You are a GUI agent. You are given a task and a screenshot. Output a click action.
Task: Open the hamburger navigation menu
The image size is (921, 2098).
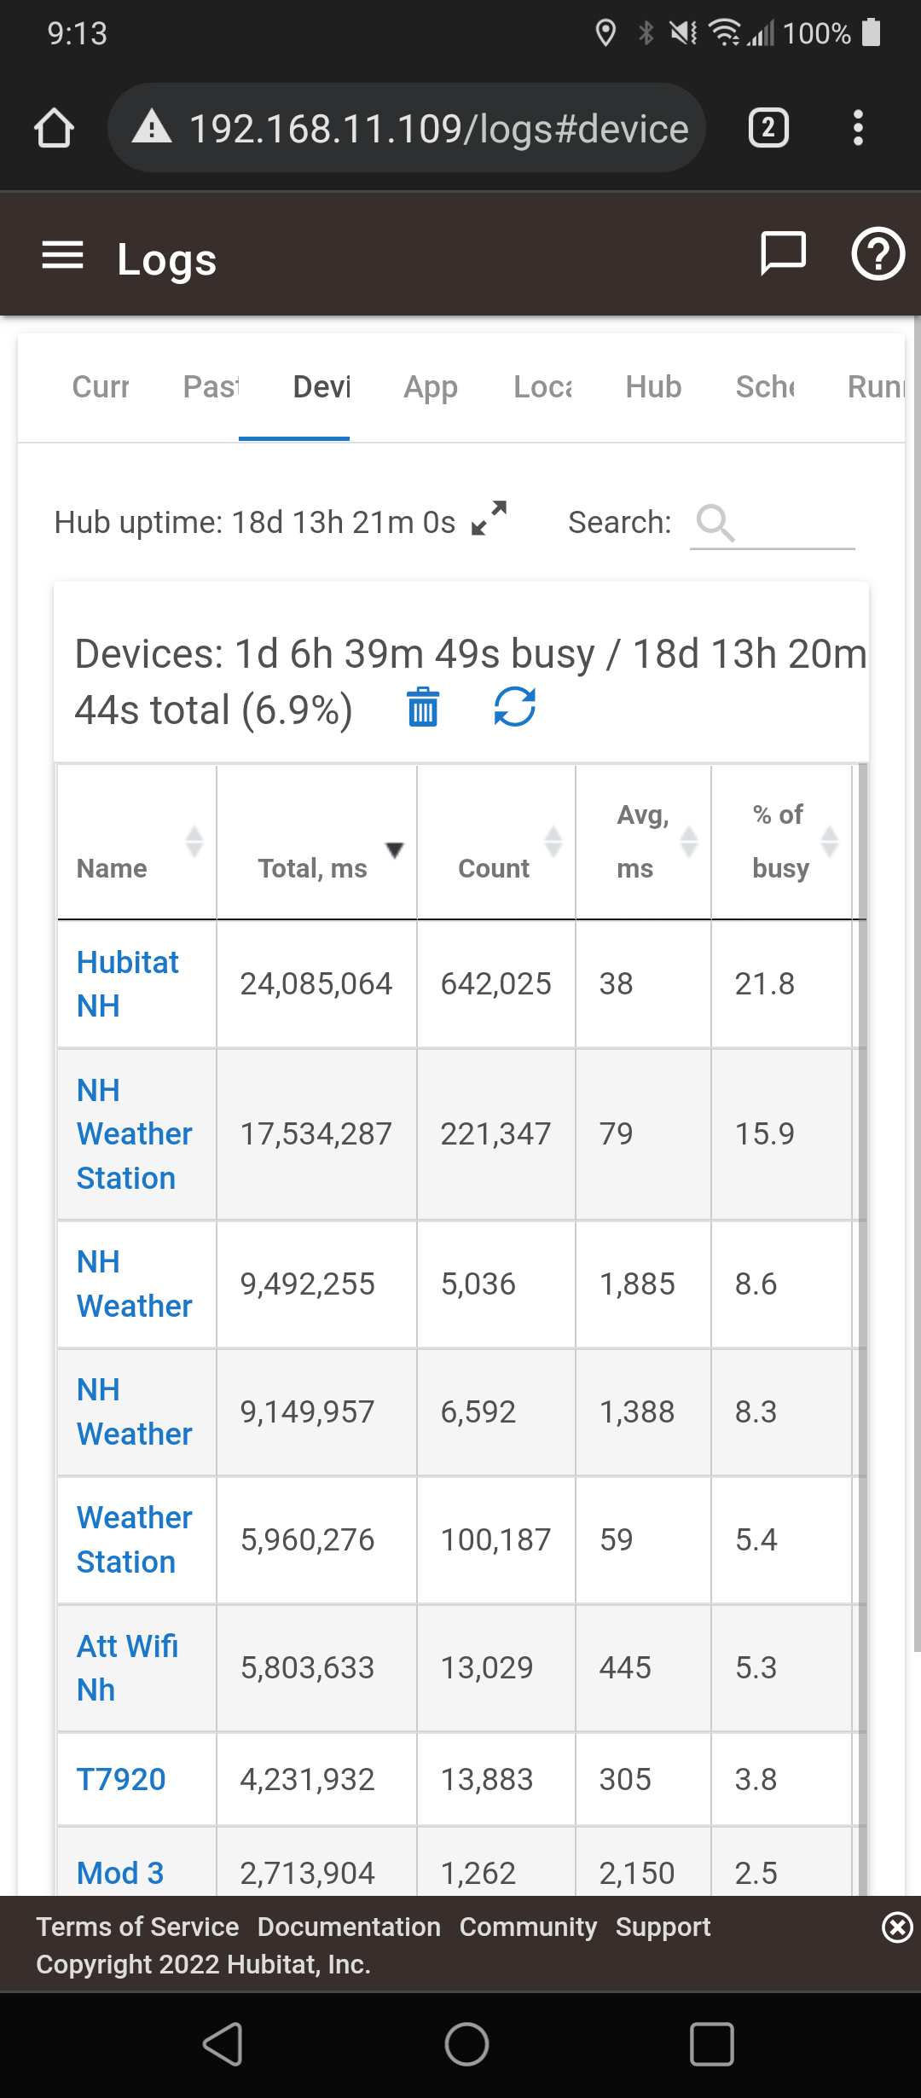[x=62, y=255]
